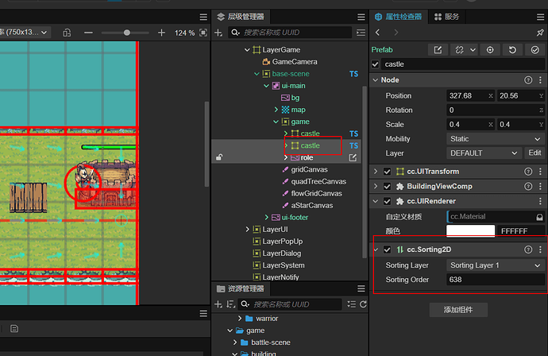548x356 pixels.
Task: Open the inspector panel hamburger menu
Action: pyautogui.click(x=540, y=17)
